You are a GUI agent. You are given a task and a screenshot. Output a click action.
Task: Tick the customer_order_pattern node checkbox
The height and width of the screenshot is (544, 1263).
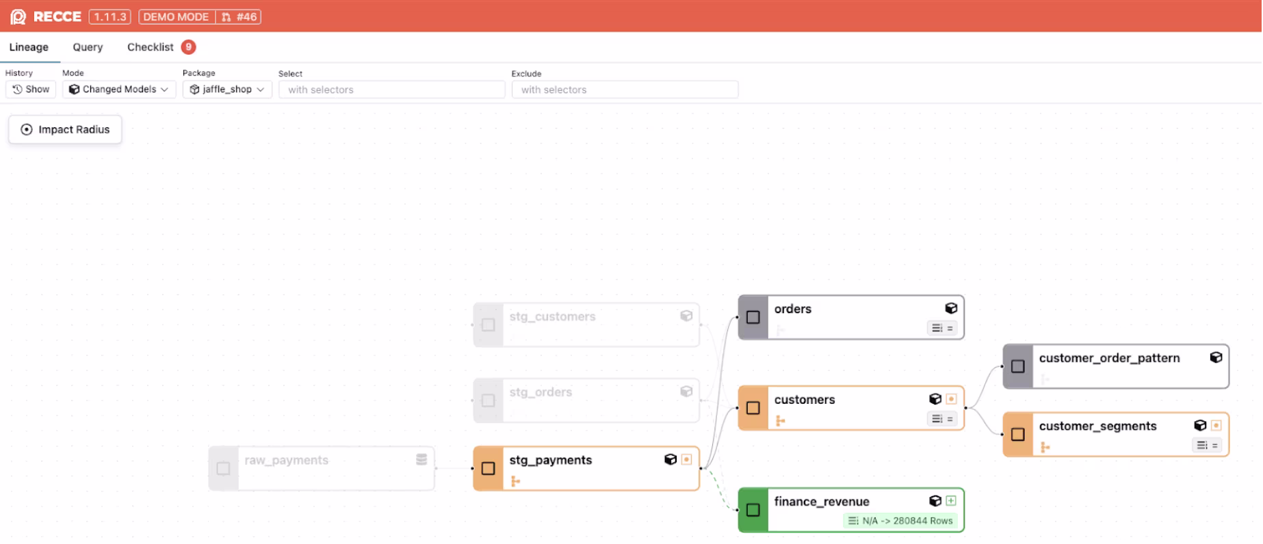pyautogui.click(x=1018, y=366)
